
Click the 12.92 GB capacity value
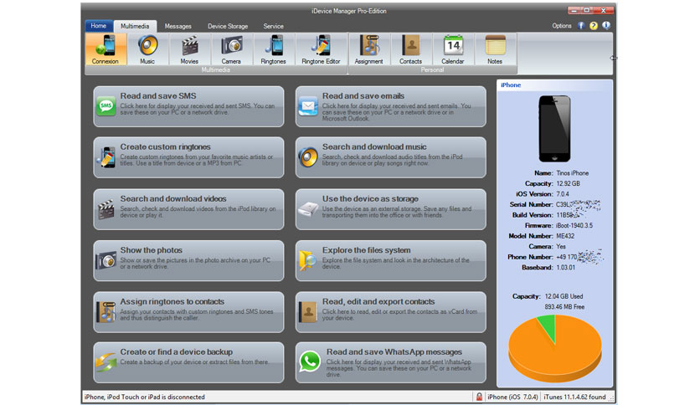[x=568, y=183]
